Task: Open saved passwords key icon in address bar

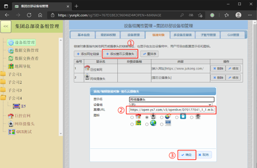Action: coord(182,15)
